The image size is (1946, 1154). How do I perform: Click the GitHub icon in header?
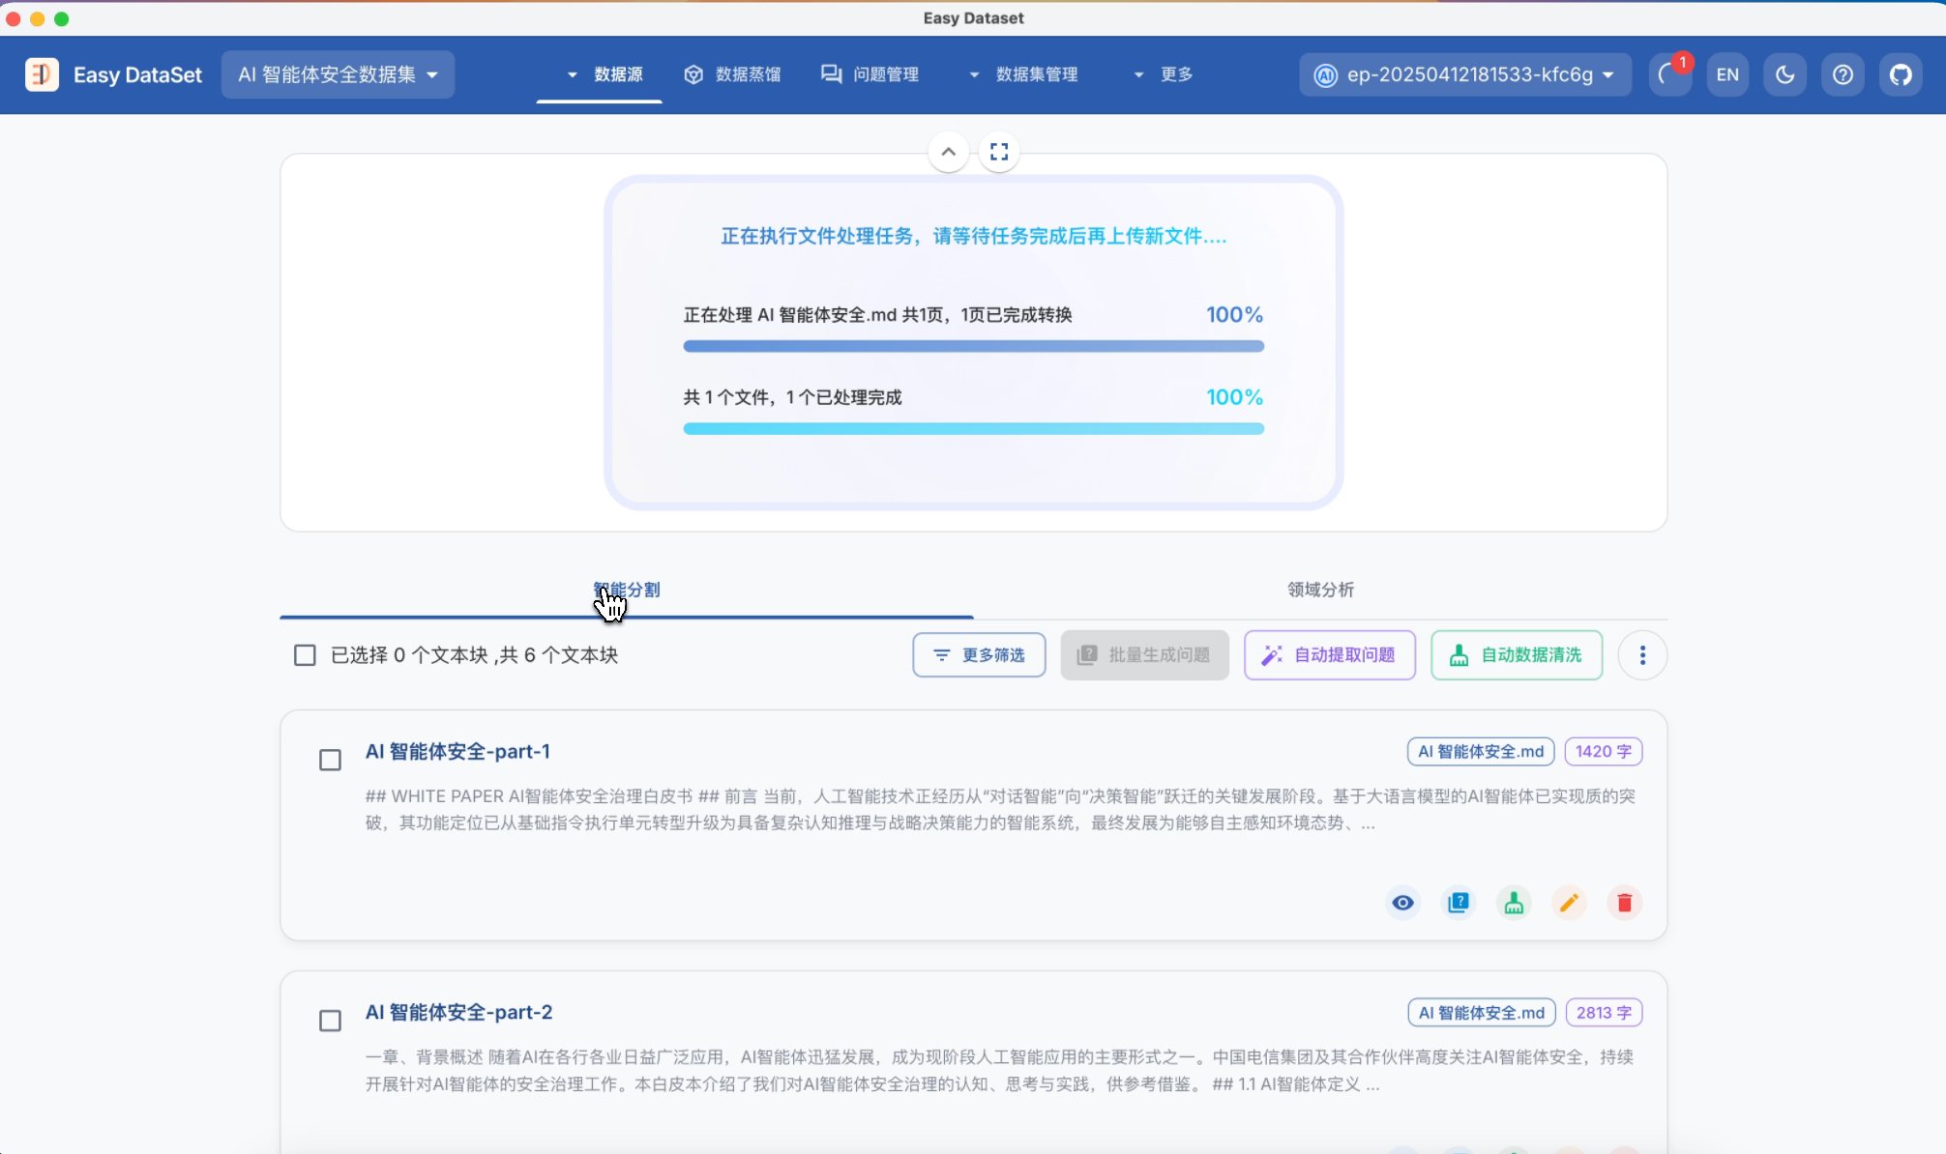1901,74
